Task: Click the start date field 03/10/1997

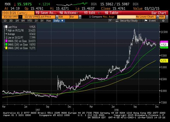Action: point(8,17)
